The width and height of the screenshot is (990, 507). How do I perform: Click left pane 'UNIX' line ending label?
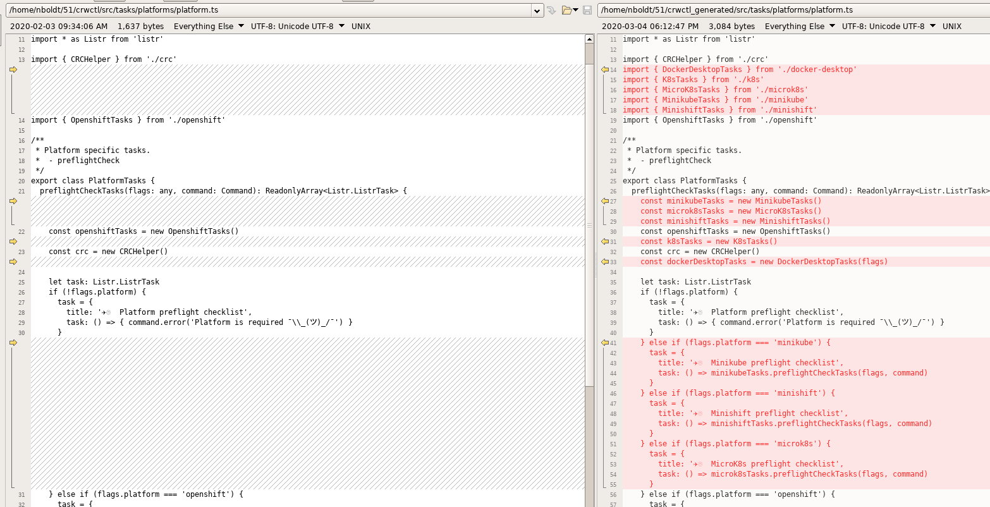click(x=361, y=27)
